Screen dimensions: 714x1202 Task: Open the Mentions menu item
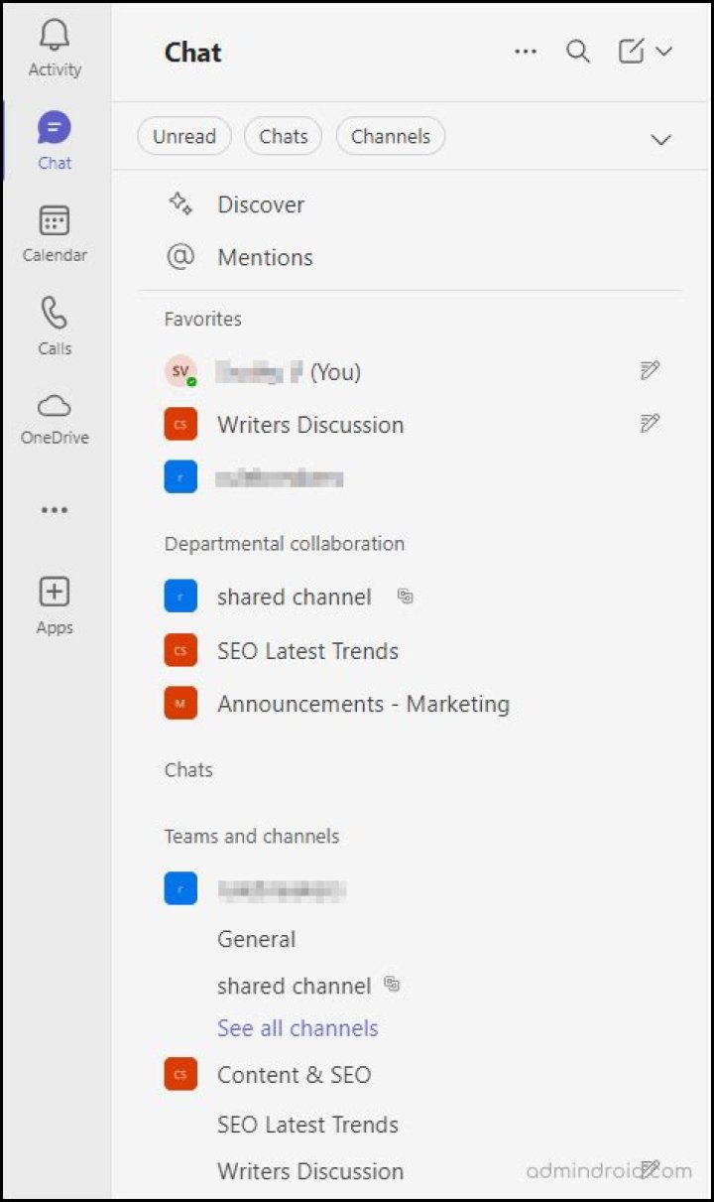click(265, 257)
